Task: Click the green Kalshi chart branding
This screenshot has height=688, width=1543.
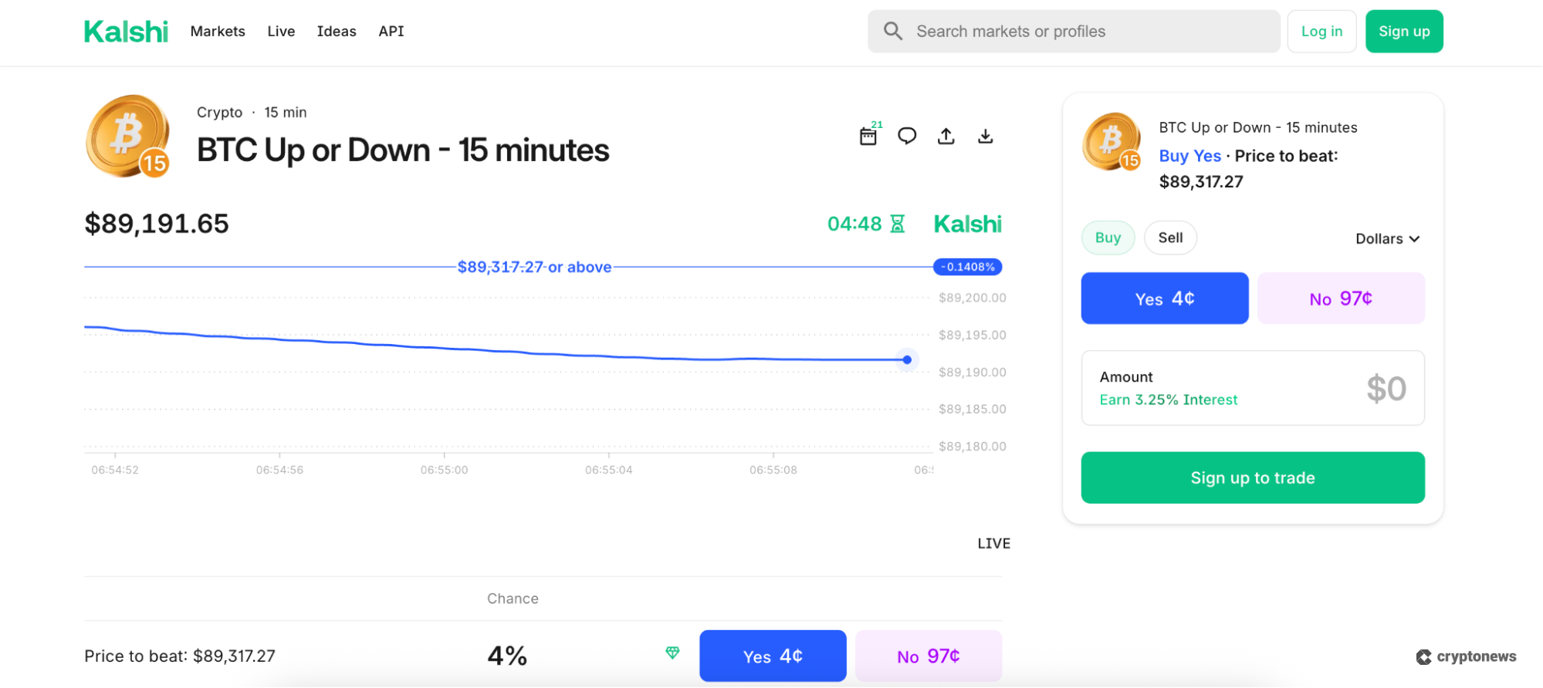Action: pyautogui.click(x=967, y=224)
